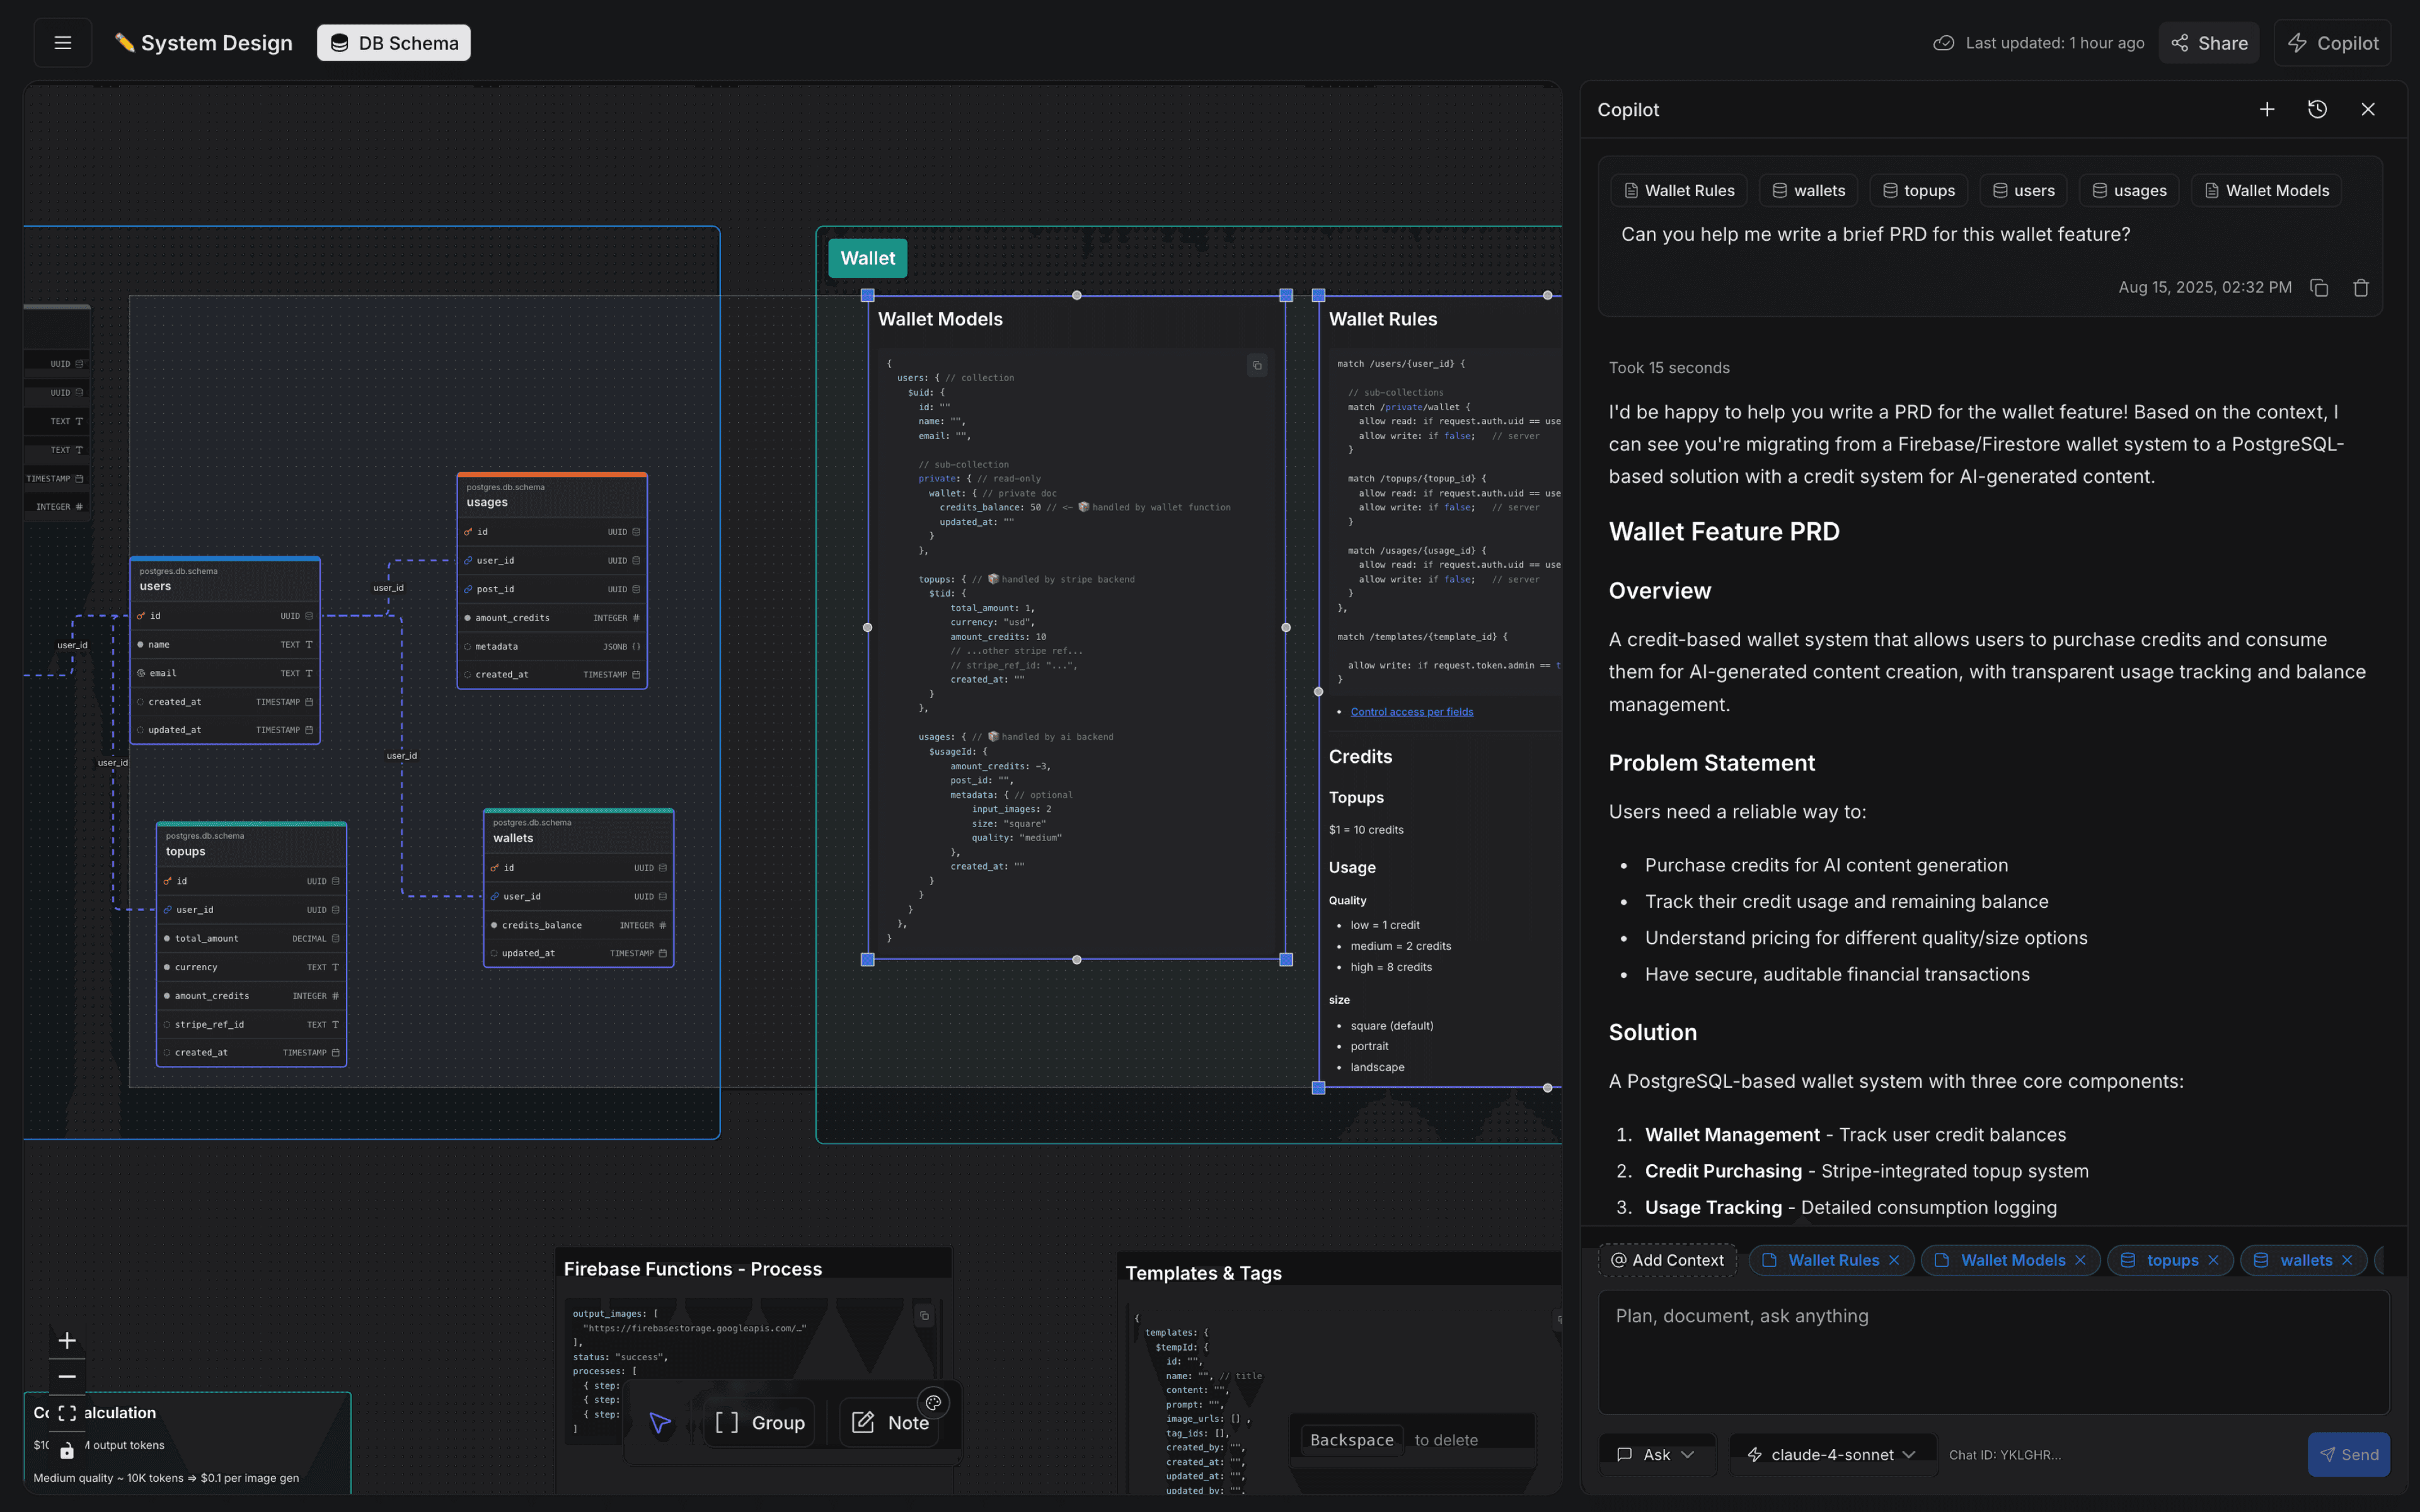Open the Control access per fields link

coord(1411,711)
